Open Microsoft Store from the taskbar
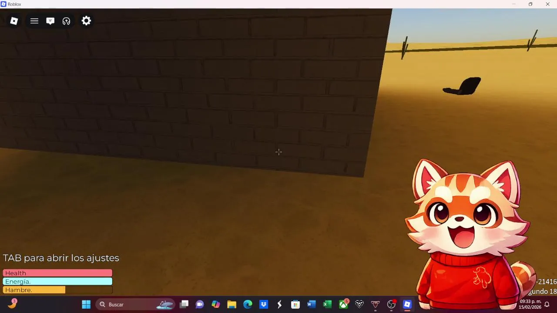The height and width of the screenshot is (313, 557). tap(295, 304)
